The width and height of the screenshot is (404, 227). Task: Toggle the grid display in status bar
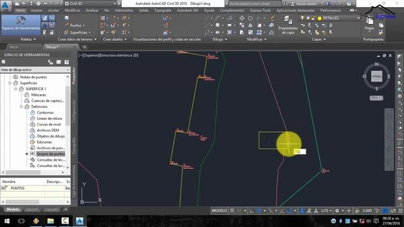(x=232, y=211)
